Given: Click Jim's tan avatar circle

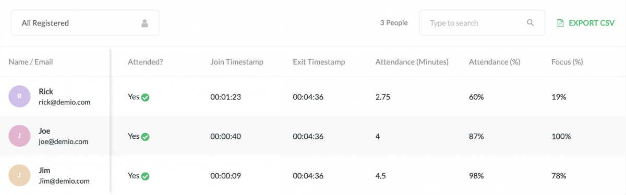Looking at the screenshot, I should pyautogui.click(x=19, y=175).
